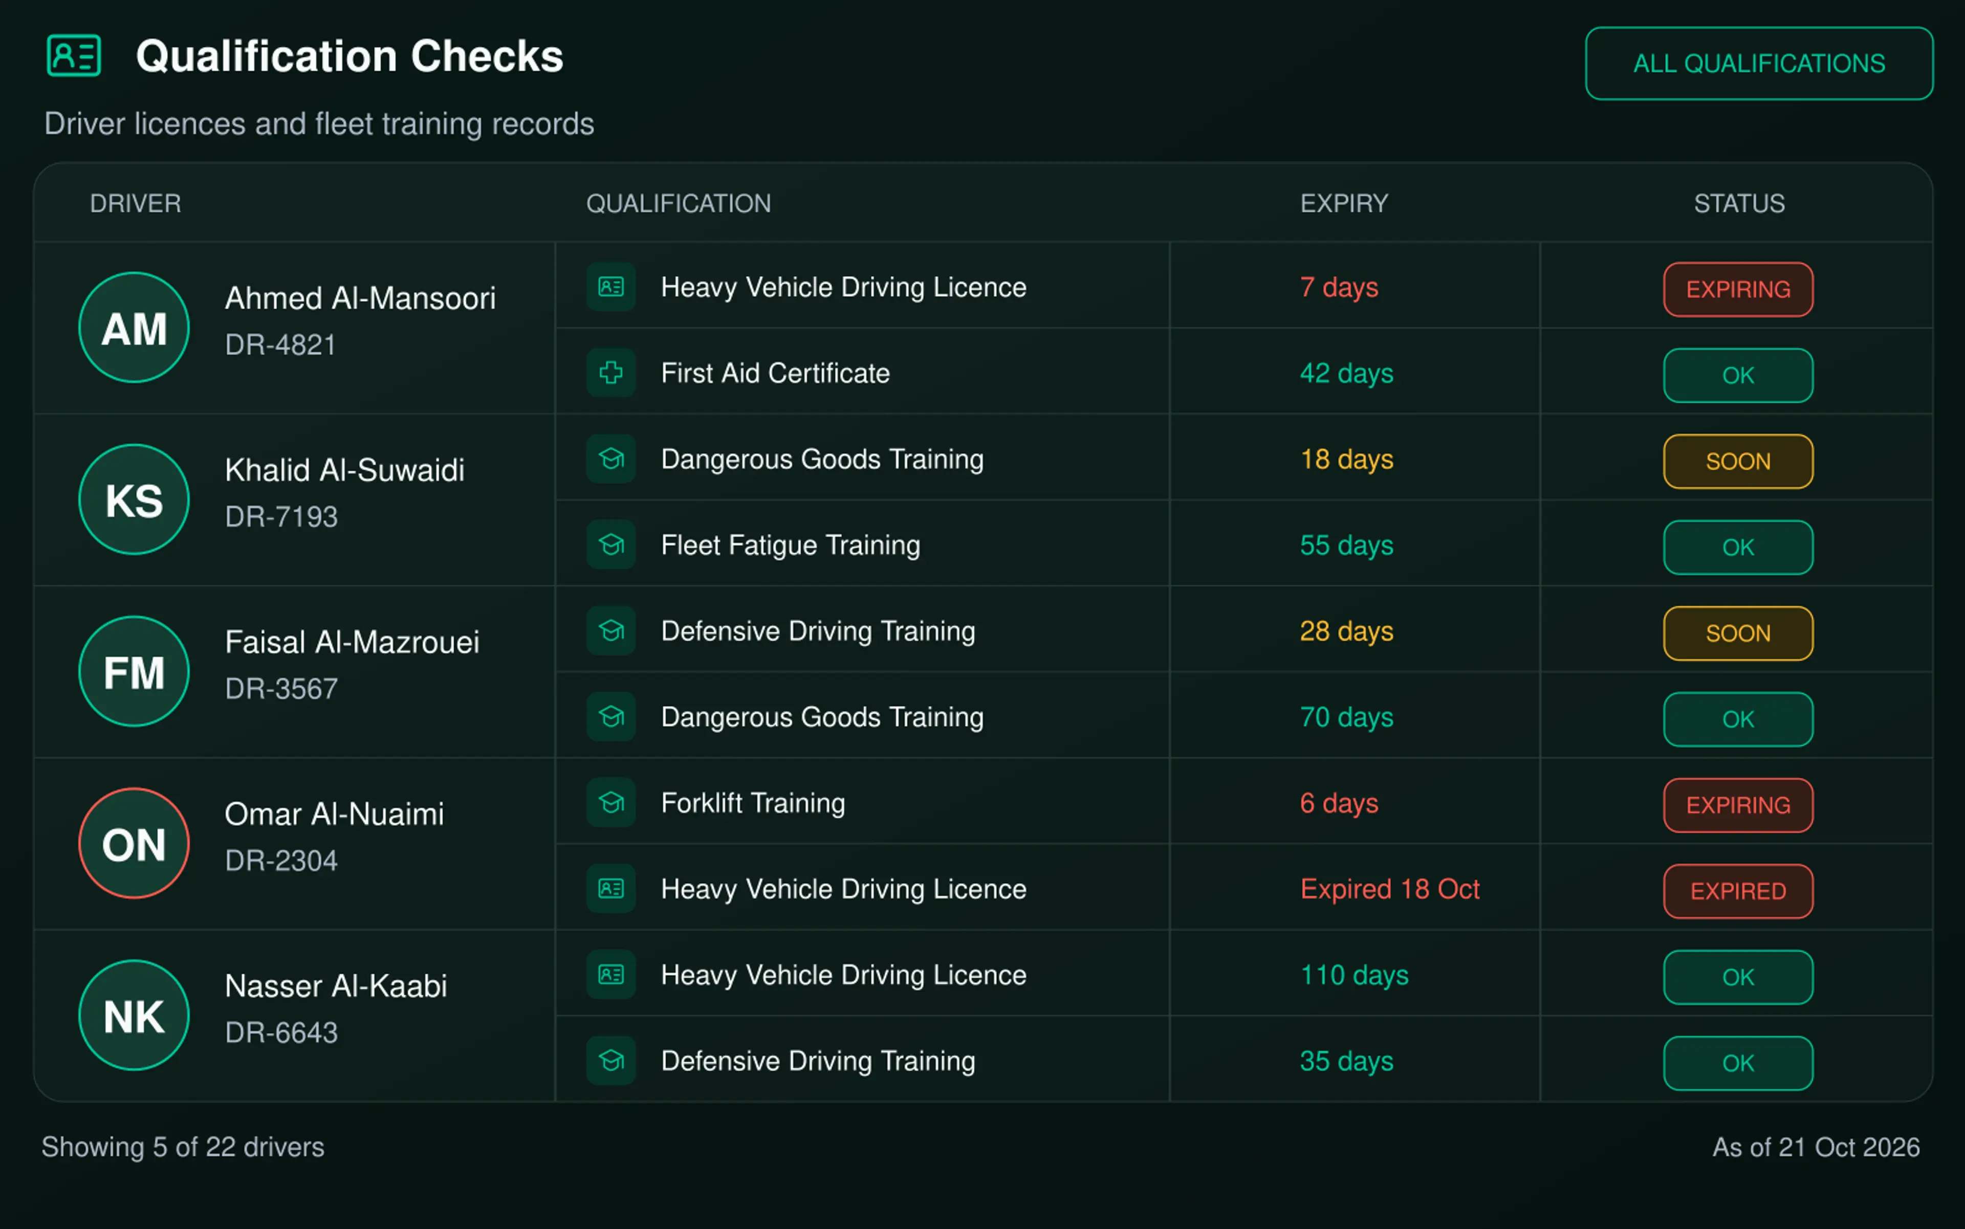Click driver ID DR-3567
1965x1229 pixels.
(281, 689)
